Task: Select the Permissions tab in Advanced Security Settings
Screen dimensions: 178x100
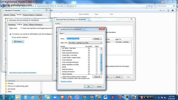Action: [x=12, y=25]
